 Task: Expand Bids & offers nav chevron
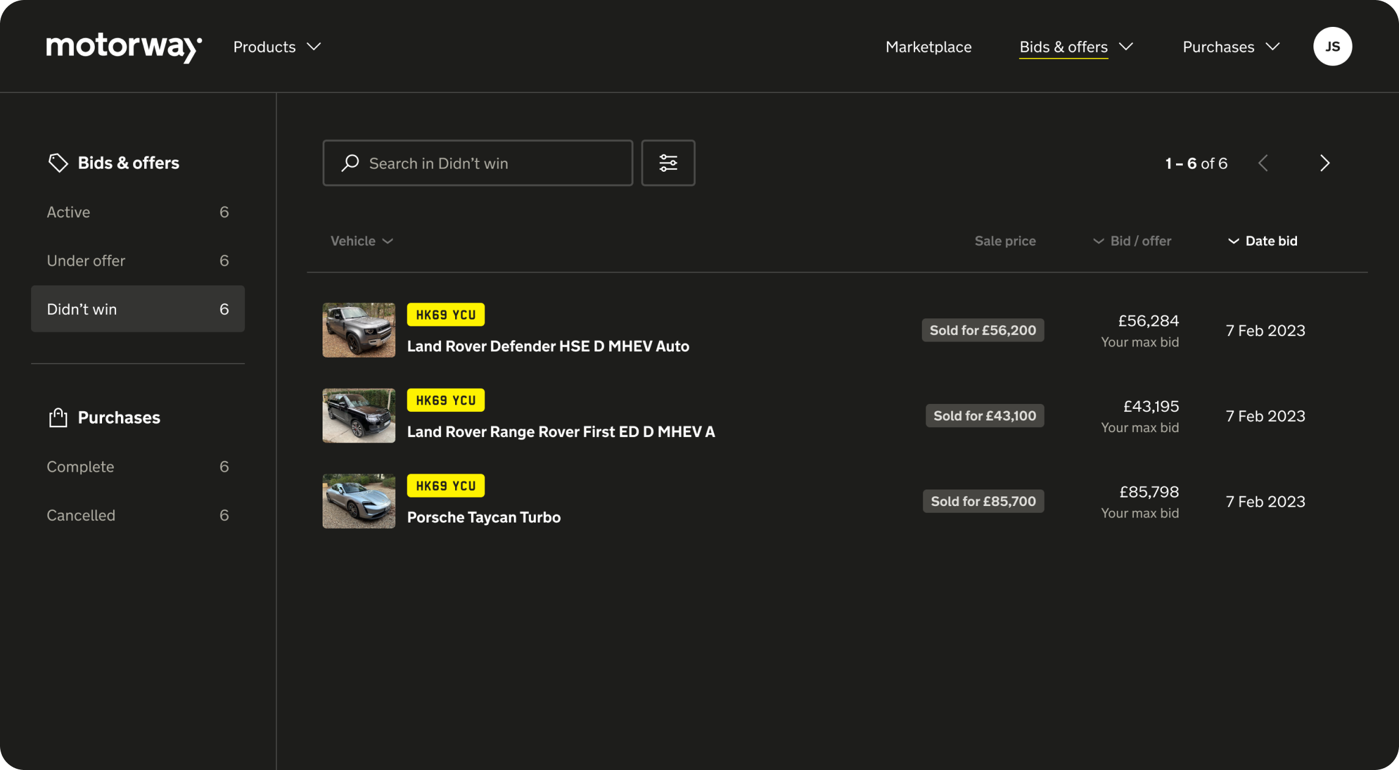point(1126,46)
